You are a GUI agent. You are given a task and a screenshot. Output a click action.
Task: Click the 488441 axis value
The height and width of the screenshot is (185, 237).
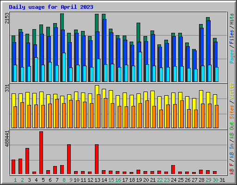pos(7,139)
